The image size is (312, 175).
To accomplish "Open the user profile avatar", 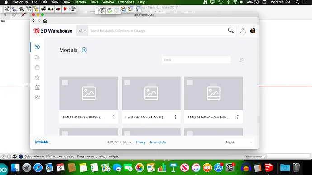I will pyautogui.click(x=252, y=31).
